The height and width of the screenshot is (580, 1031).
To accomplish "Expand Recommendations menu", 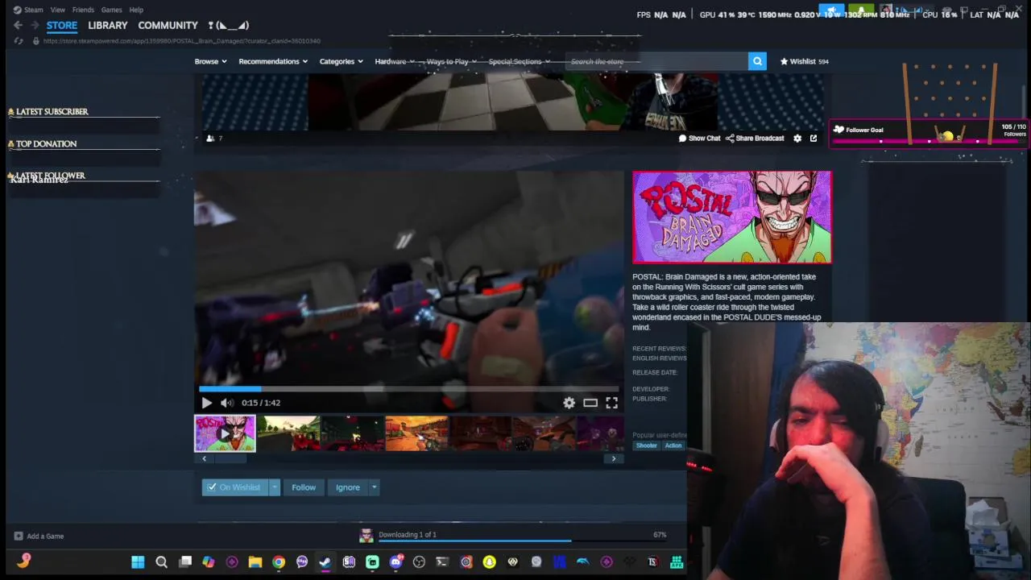I will click(x=273, y=61).
